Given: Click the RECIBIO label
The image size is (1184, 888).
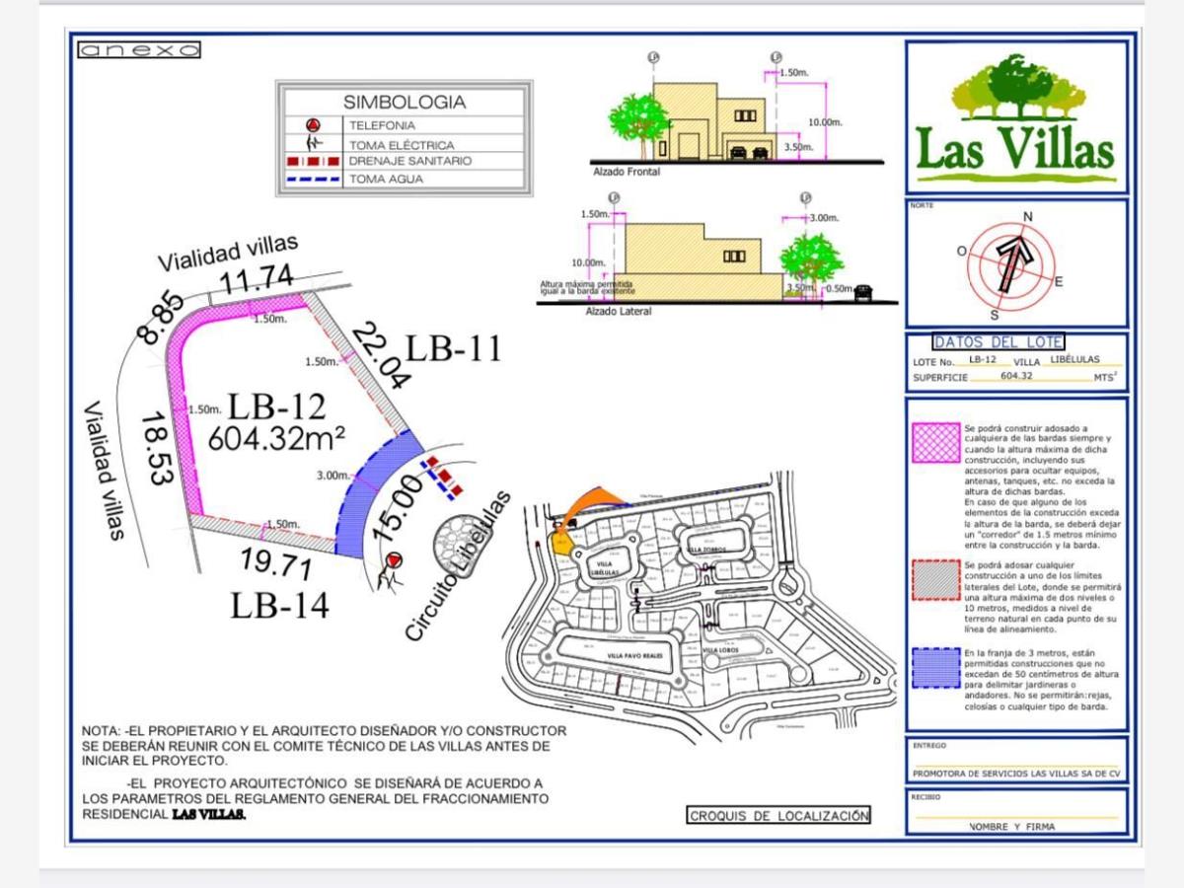Looking at the screenshot, I should [927, 795].
